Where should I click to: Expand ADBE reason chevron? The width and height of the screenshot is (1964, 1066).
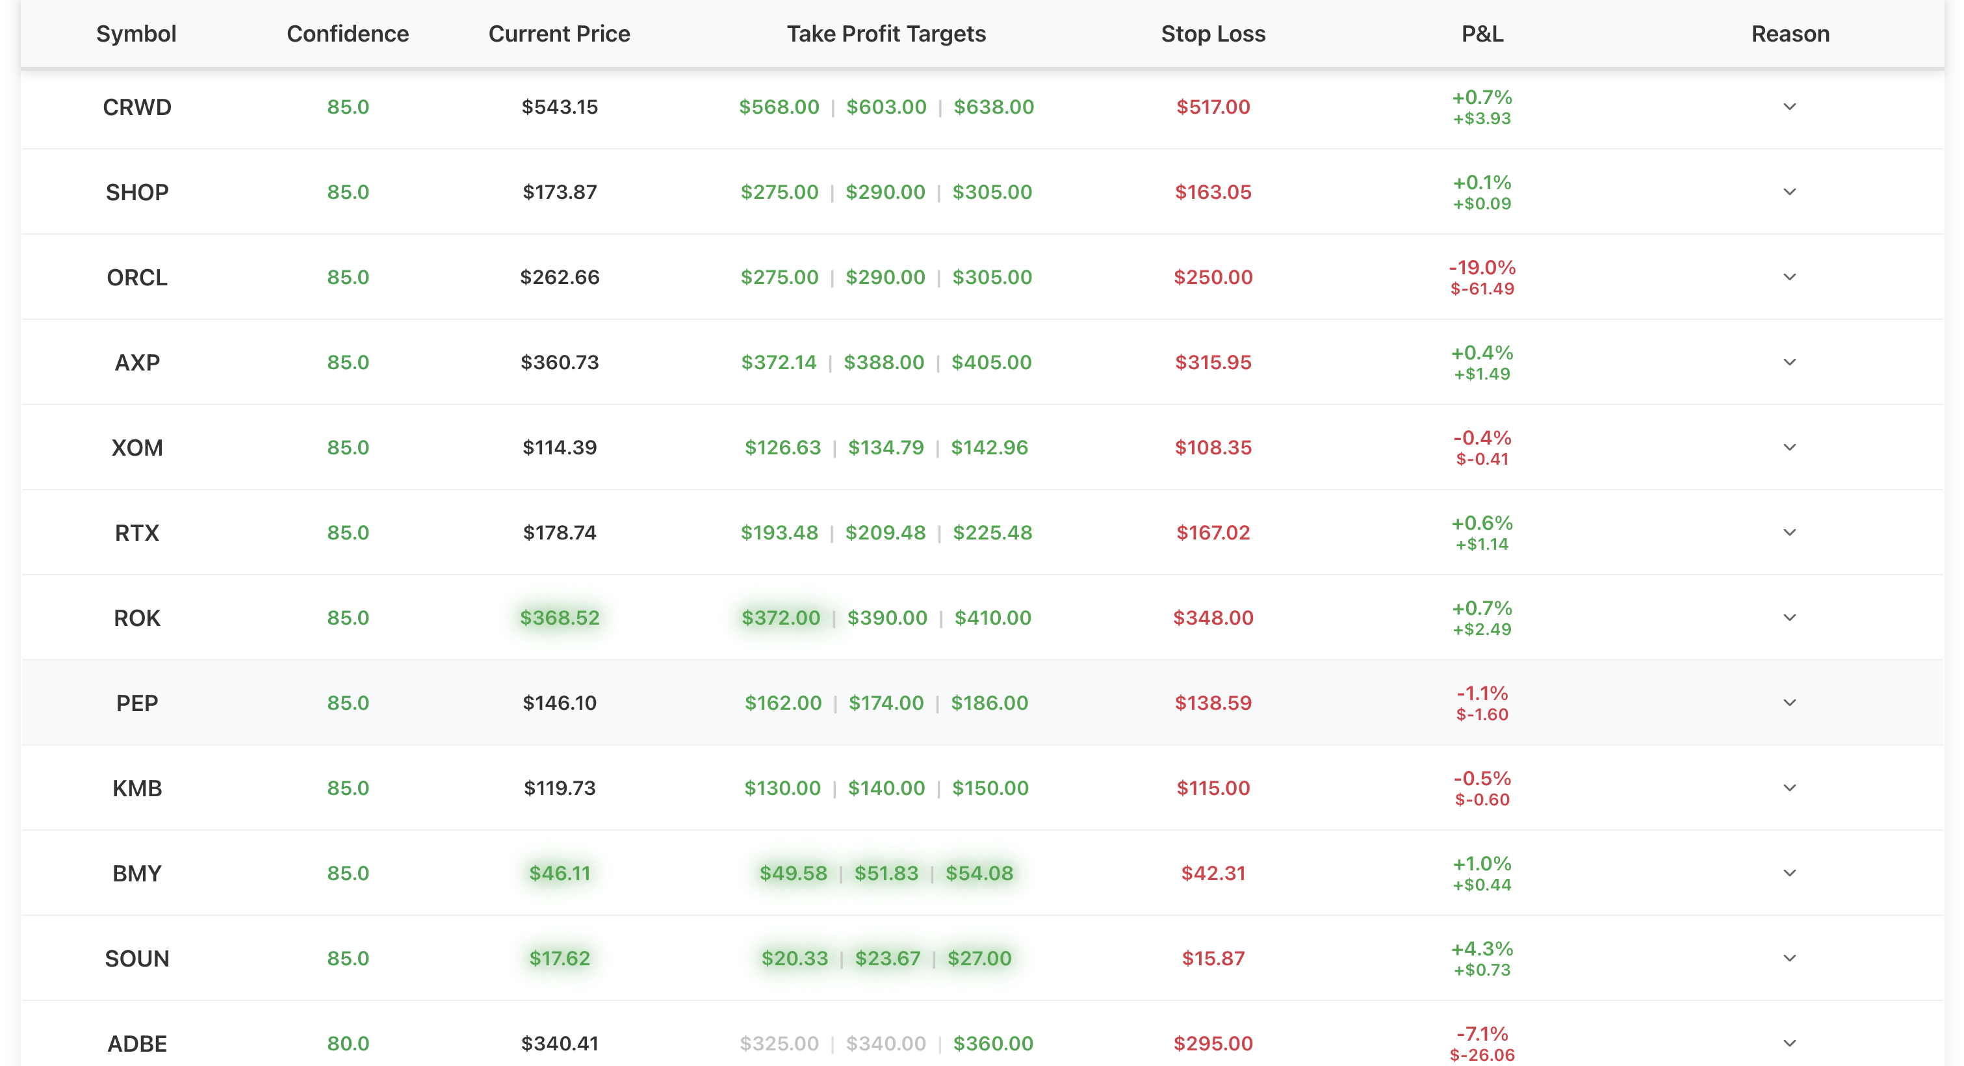[x=1789, y=1043]
